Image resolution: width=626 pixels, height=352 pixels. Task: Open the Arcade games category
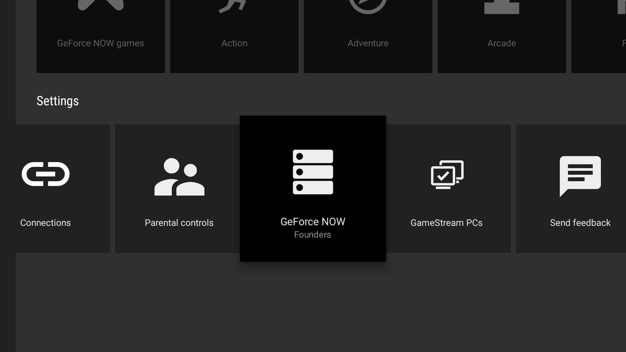(502, 37)
